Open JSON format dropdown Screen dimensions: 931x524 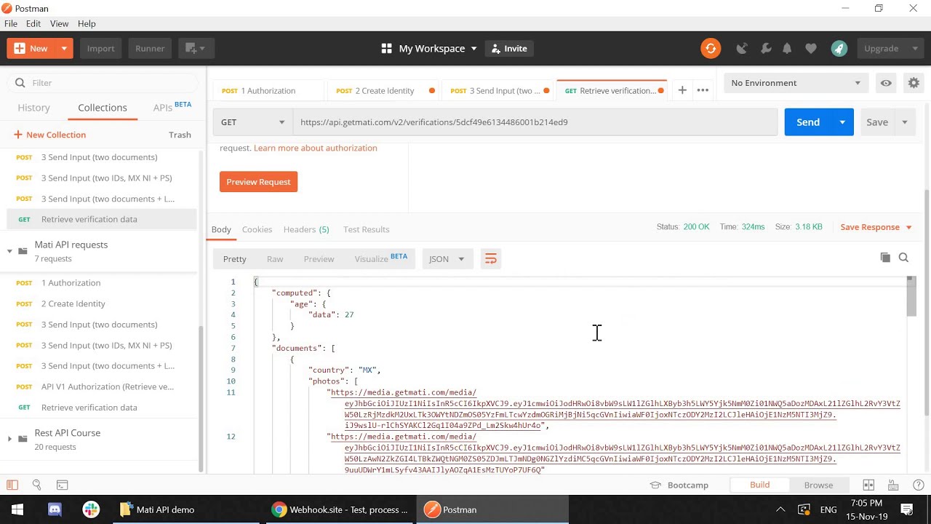coord(447,259)
